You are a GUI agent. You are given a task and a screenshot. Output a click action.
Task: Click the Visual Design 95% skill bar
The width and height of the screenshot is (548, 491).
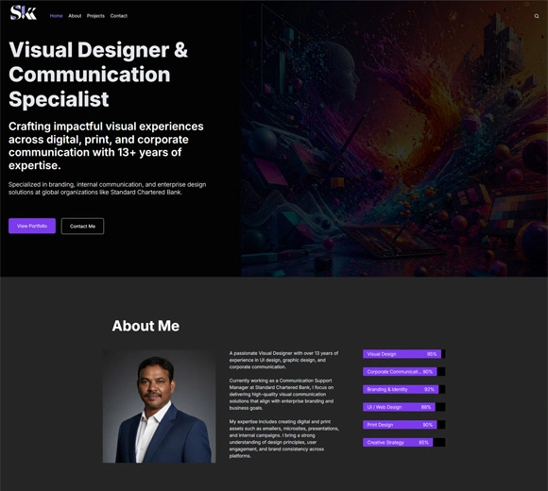tap(403, 354)
